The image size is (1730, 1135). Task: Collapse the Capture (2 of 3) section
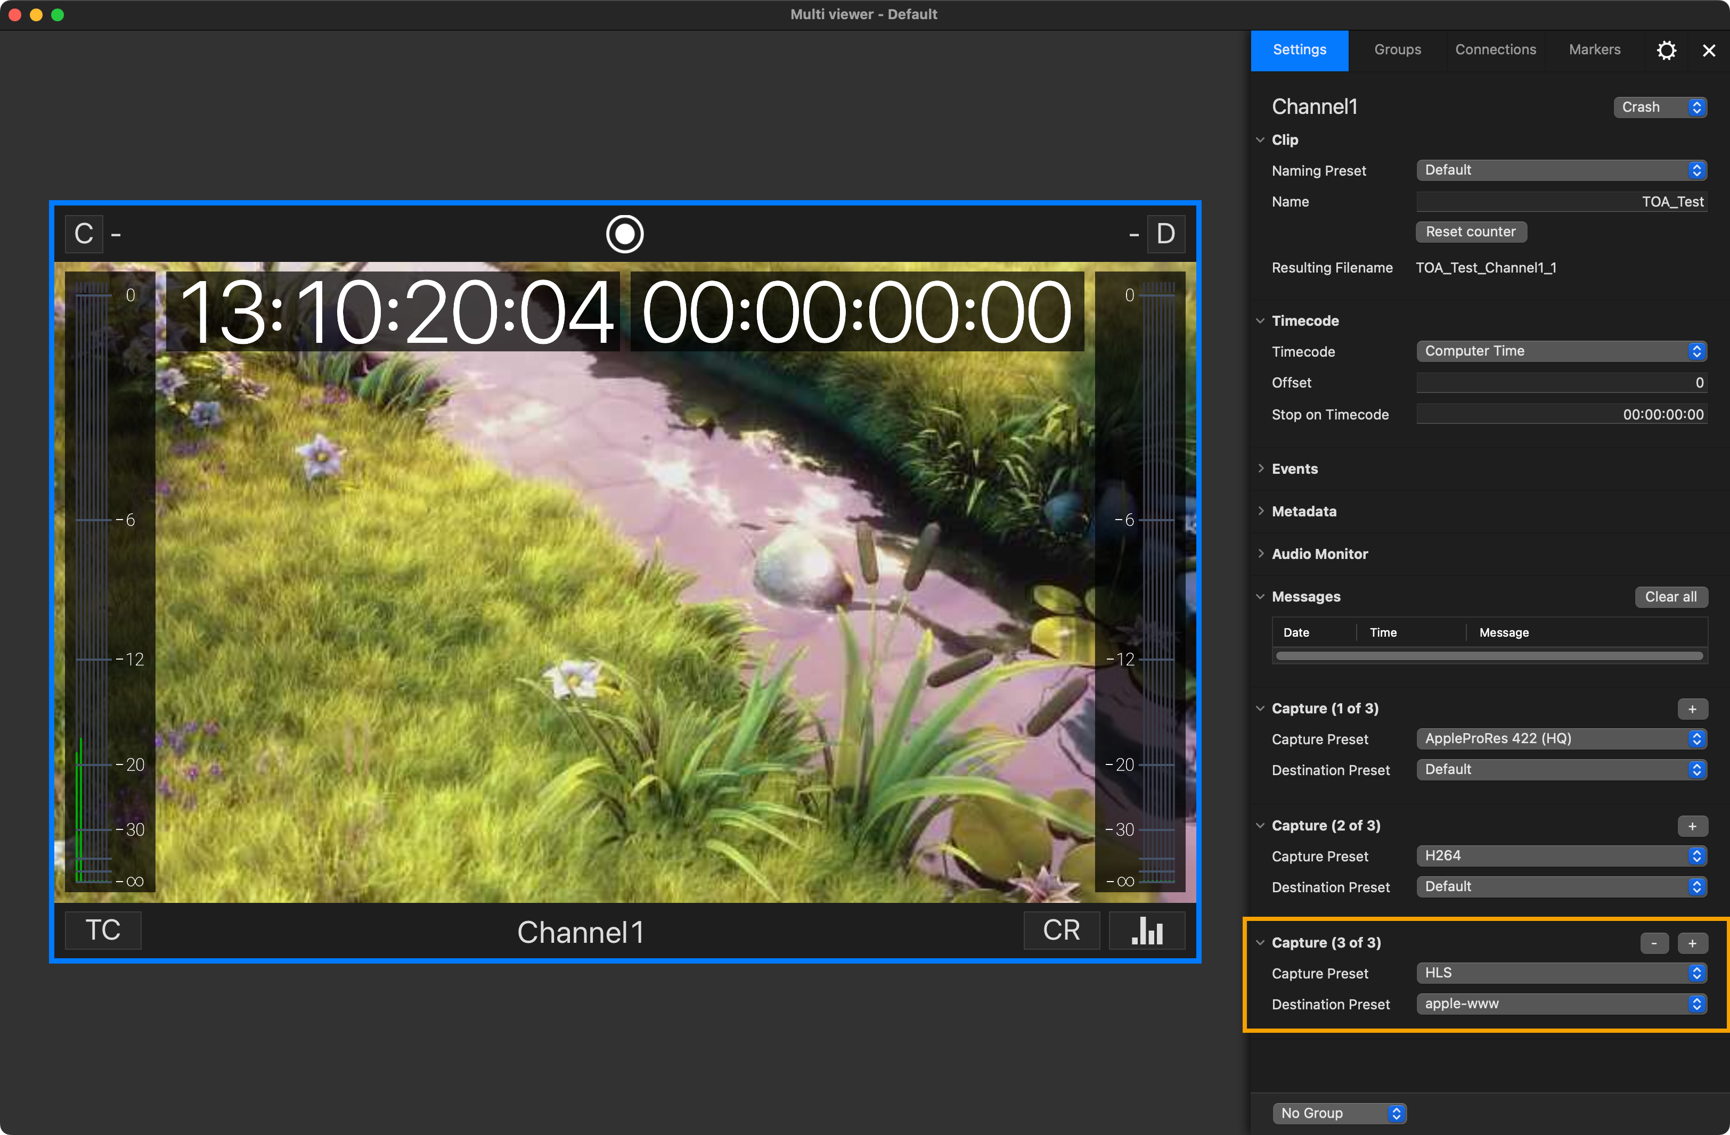1260,826
